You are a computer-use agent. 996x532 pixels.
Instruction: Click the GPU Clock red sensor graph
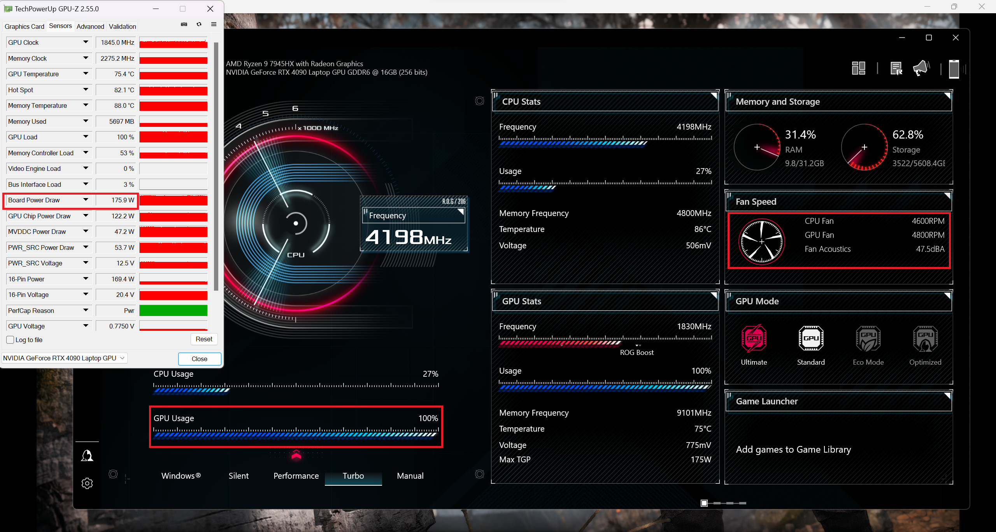point(173,42)
